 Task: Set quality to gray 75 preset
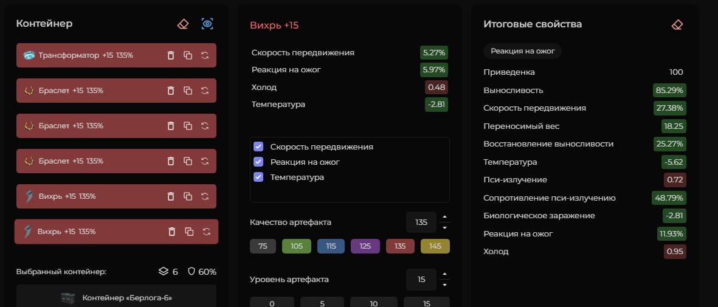tap(263, 246)
